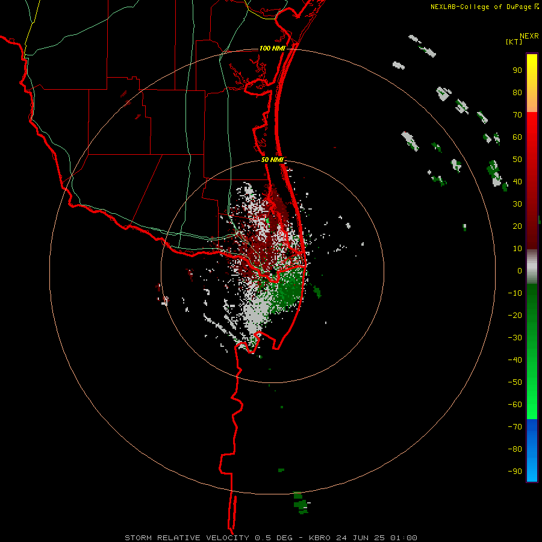Viewport: 542px width, 542px height.
Task: Click the 70 knot scale label
Action: pyautogui.click(x=517, y=115)
